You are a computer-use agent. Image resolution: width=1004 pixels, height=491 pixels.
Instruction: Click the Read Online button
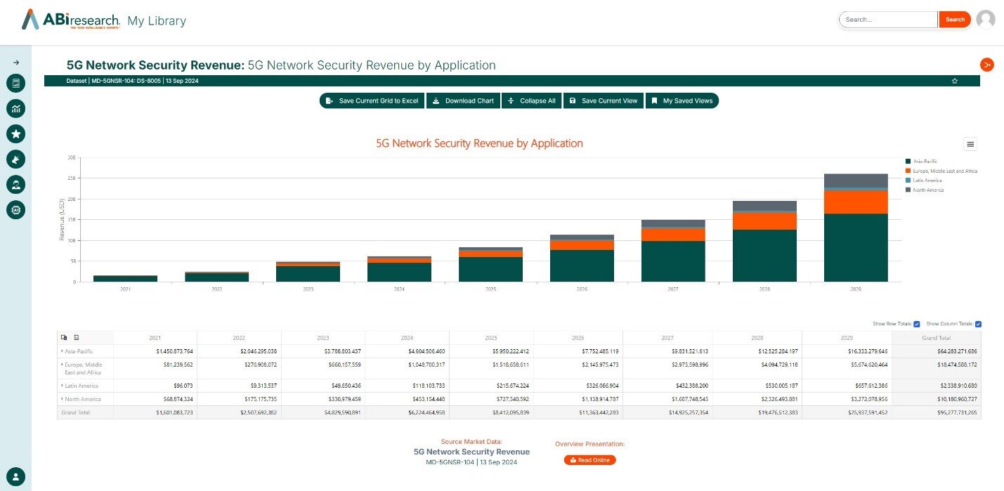point(589,460)
